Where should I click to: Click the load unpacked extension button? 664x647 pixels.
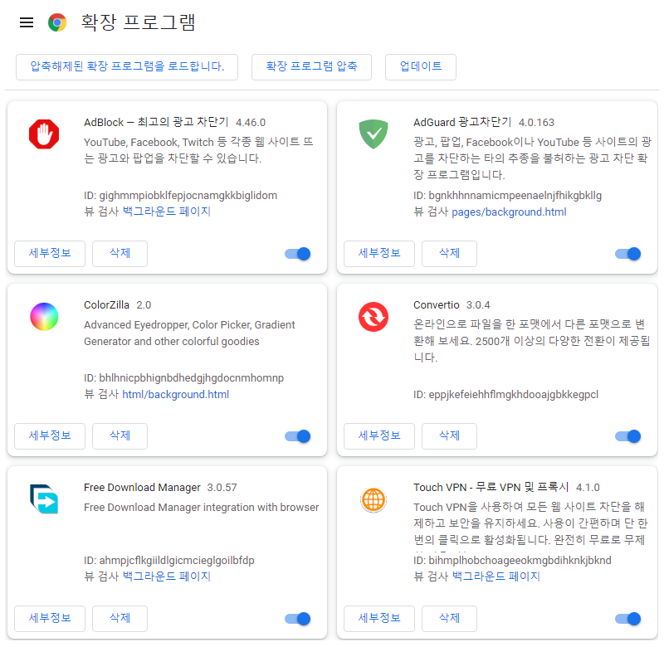pyautogui.click(x=127, y=67)
